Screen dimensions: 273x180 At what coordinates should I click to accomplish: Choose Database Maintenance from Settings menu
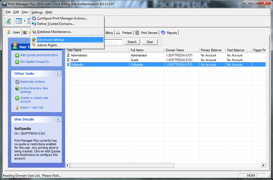(x=67, y=32)
